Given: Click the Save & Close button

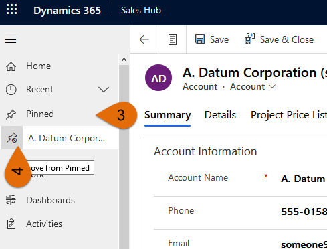Looking at the screenshot, I should pyautogui.click(x=279, y=39).
